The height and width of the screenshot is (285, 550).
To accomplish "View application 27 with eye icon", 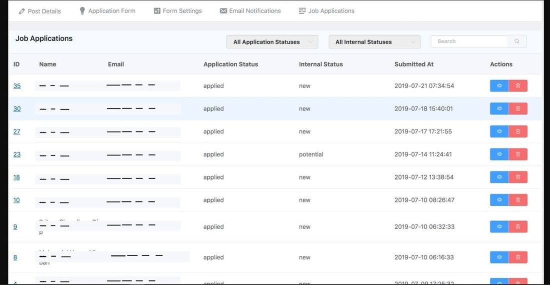I will [499, 131].
